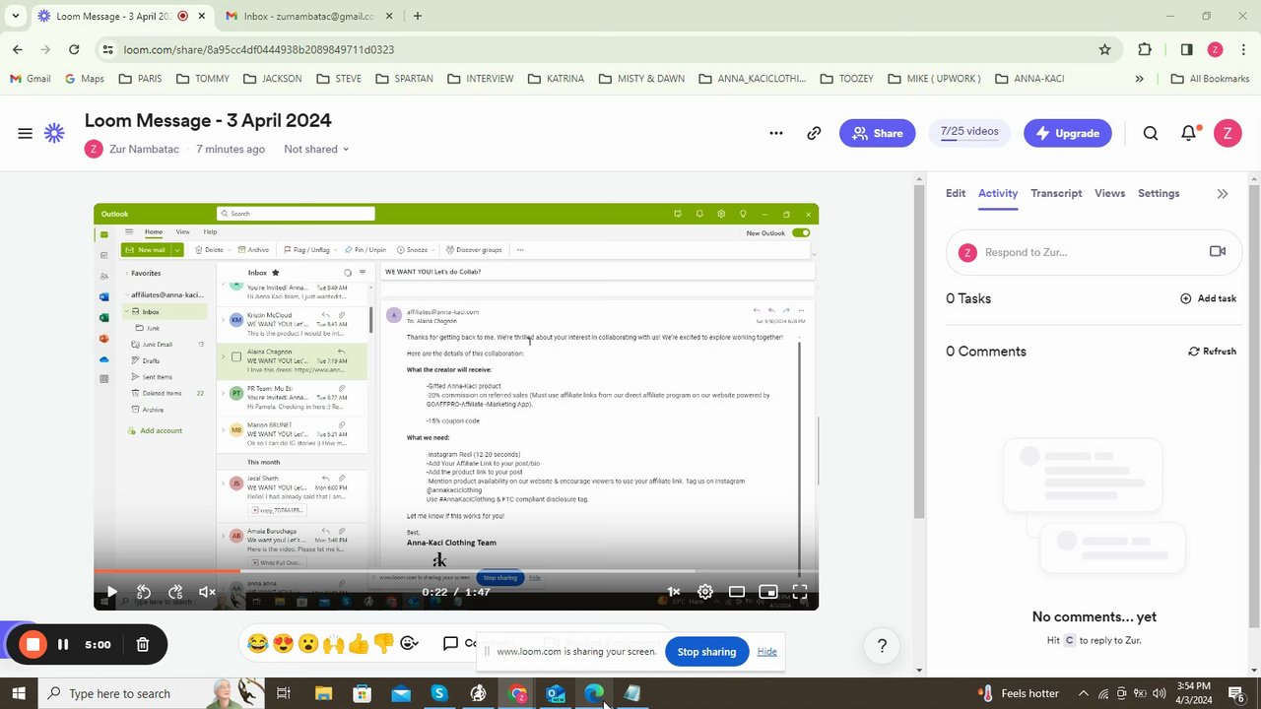Screen dimensions: 1261x709
Task: Toggle theater mode in video player
Action: pyautogui.click(x=736, y=592)
